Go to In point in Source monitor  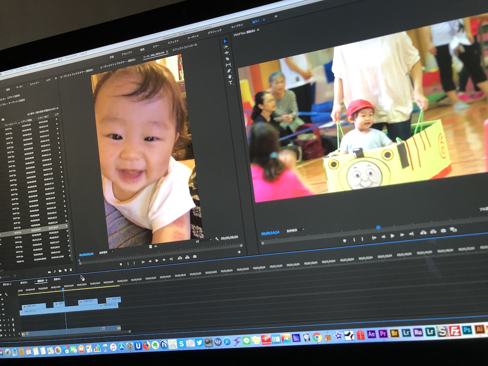[x=143, y=262]
